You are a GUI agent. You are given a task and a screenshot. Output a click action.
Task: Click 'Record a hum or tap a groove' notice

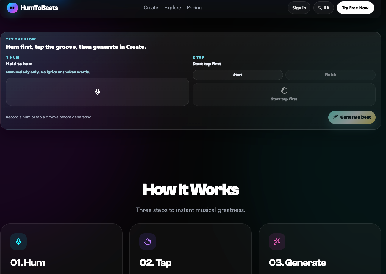pos(49,117)
